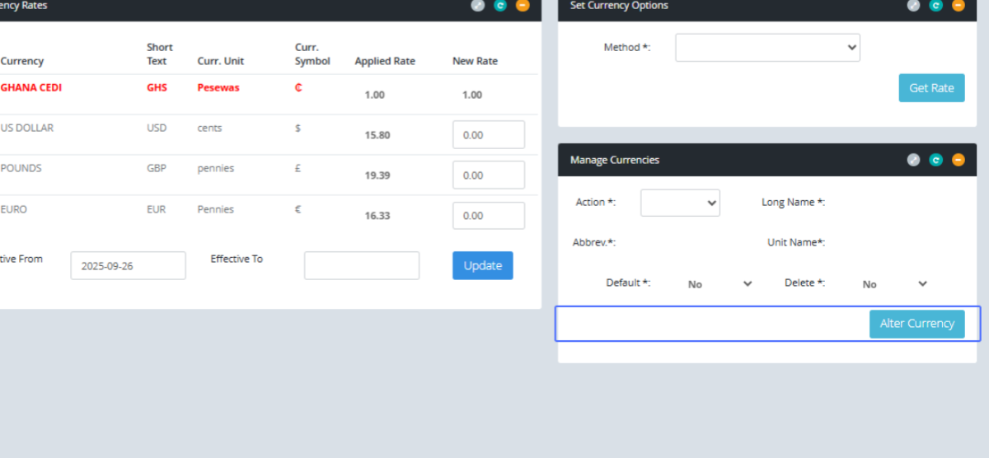Open the Method dropdown
The image size is (989, 458).
[x=767, y=48]
